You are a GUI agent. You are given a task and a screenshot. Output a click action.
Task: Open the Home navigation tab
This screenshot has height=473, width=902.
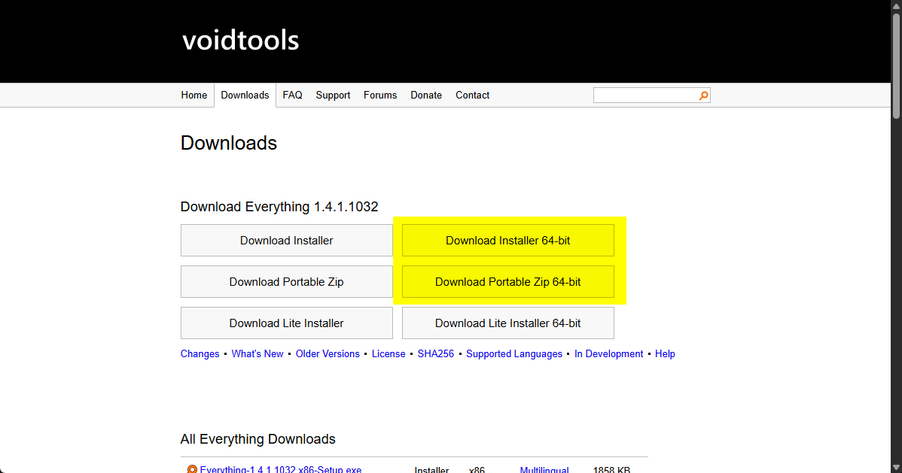click(x=194, y=96)
